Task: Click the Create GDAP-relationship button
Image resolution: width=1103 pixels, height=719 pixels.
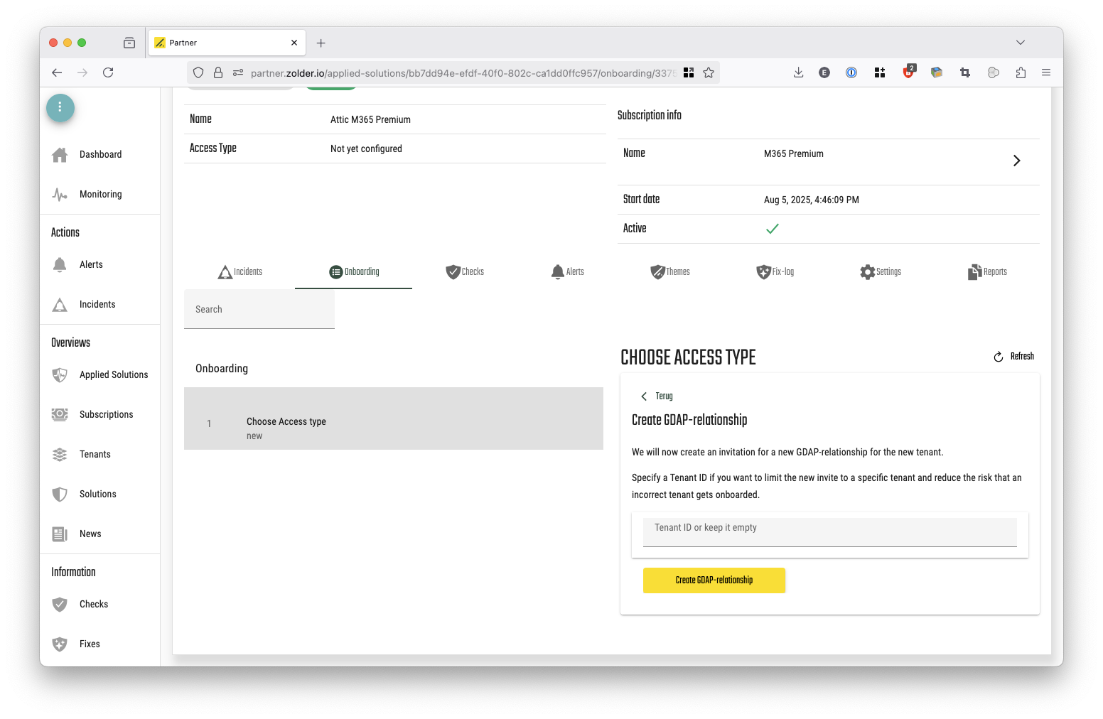Action: click(714, 580)
